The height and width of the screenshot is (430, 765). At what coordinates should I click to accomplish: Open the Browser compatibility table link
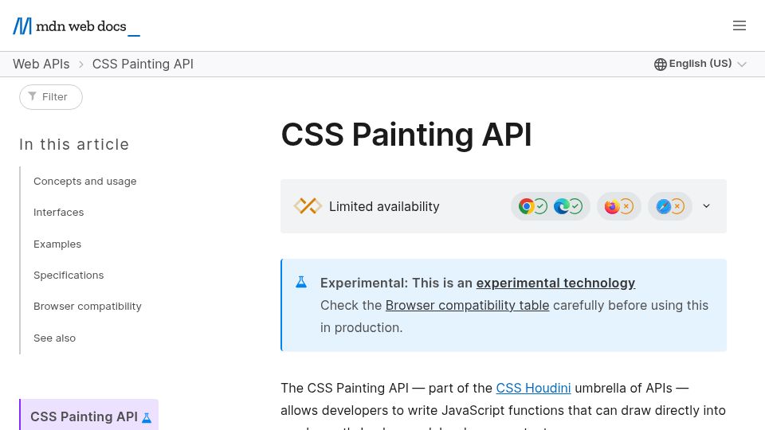[x=467, y=306]
